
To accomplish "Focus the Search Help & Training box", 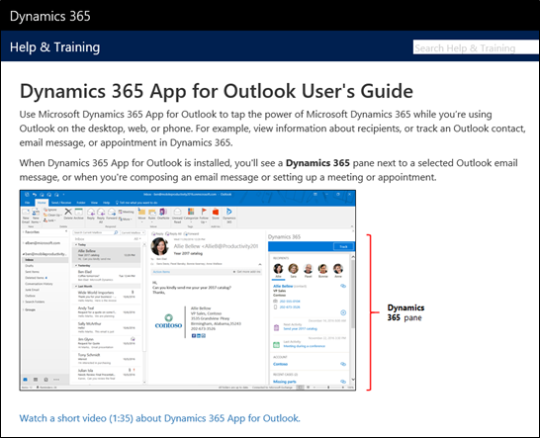I will tap(477, 47).
